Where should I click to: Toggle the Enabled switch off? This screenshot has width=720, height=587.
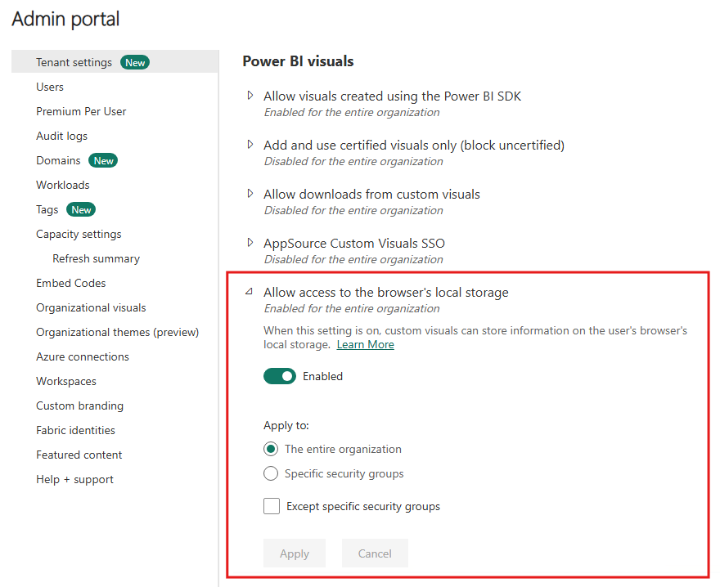tap(280, 376)
